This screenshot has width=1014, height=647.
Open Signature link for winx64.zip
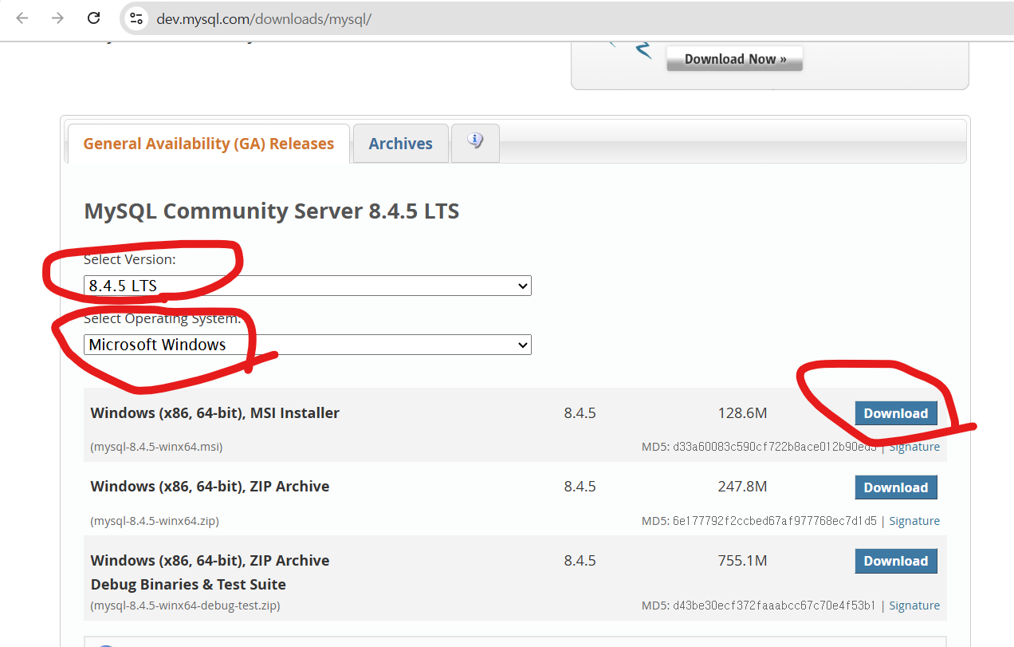click(914, 521)
